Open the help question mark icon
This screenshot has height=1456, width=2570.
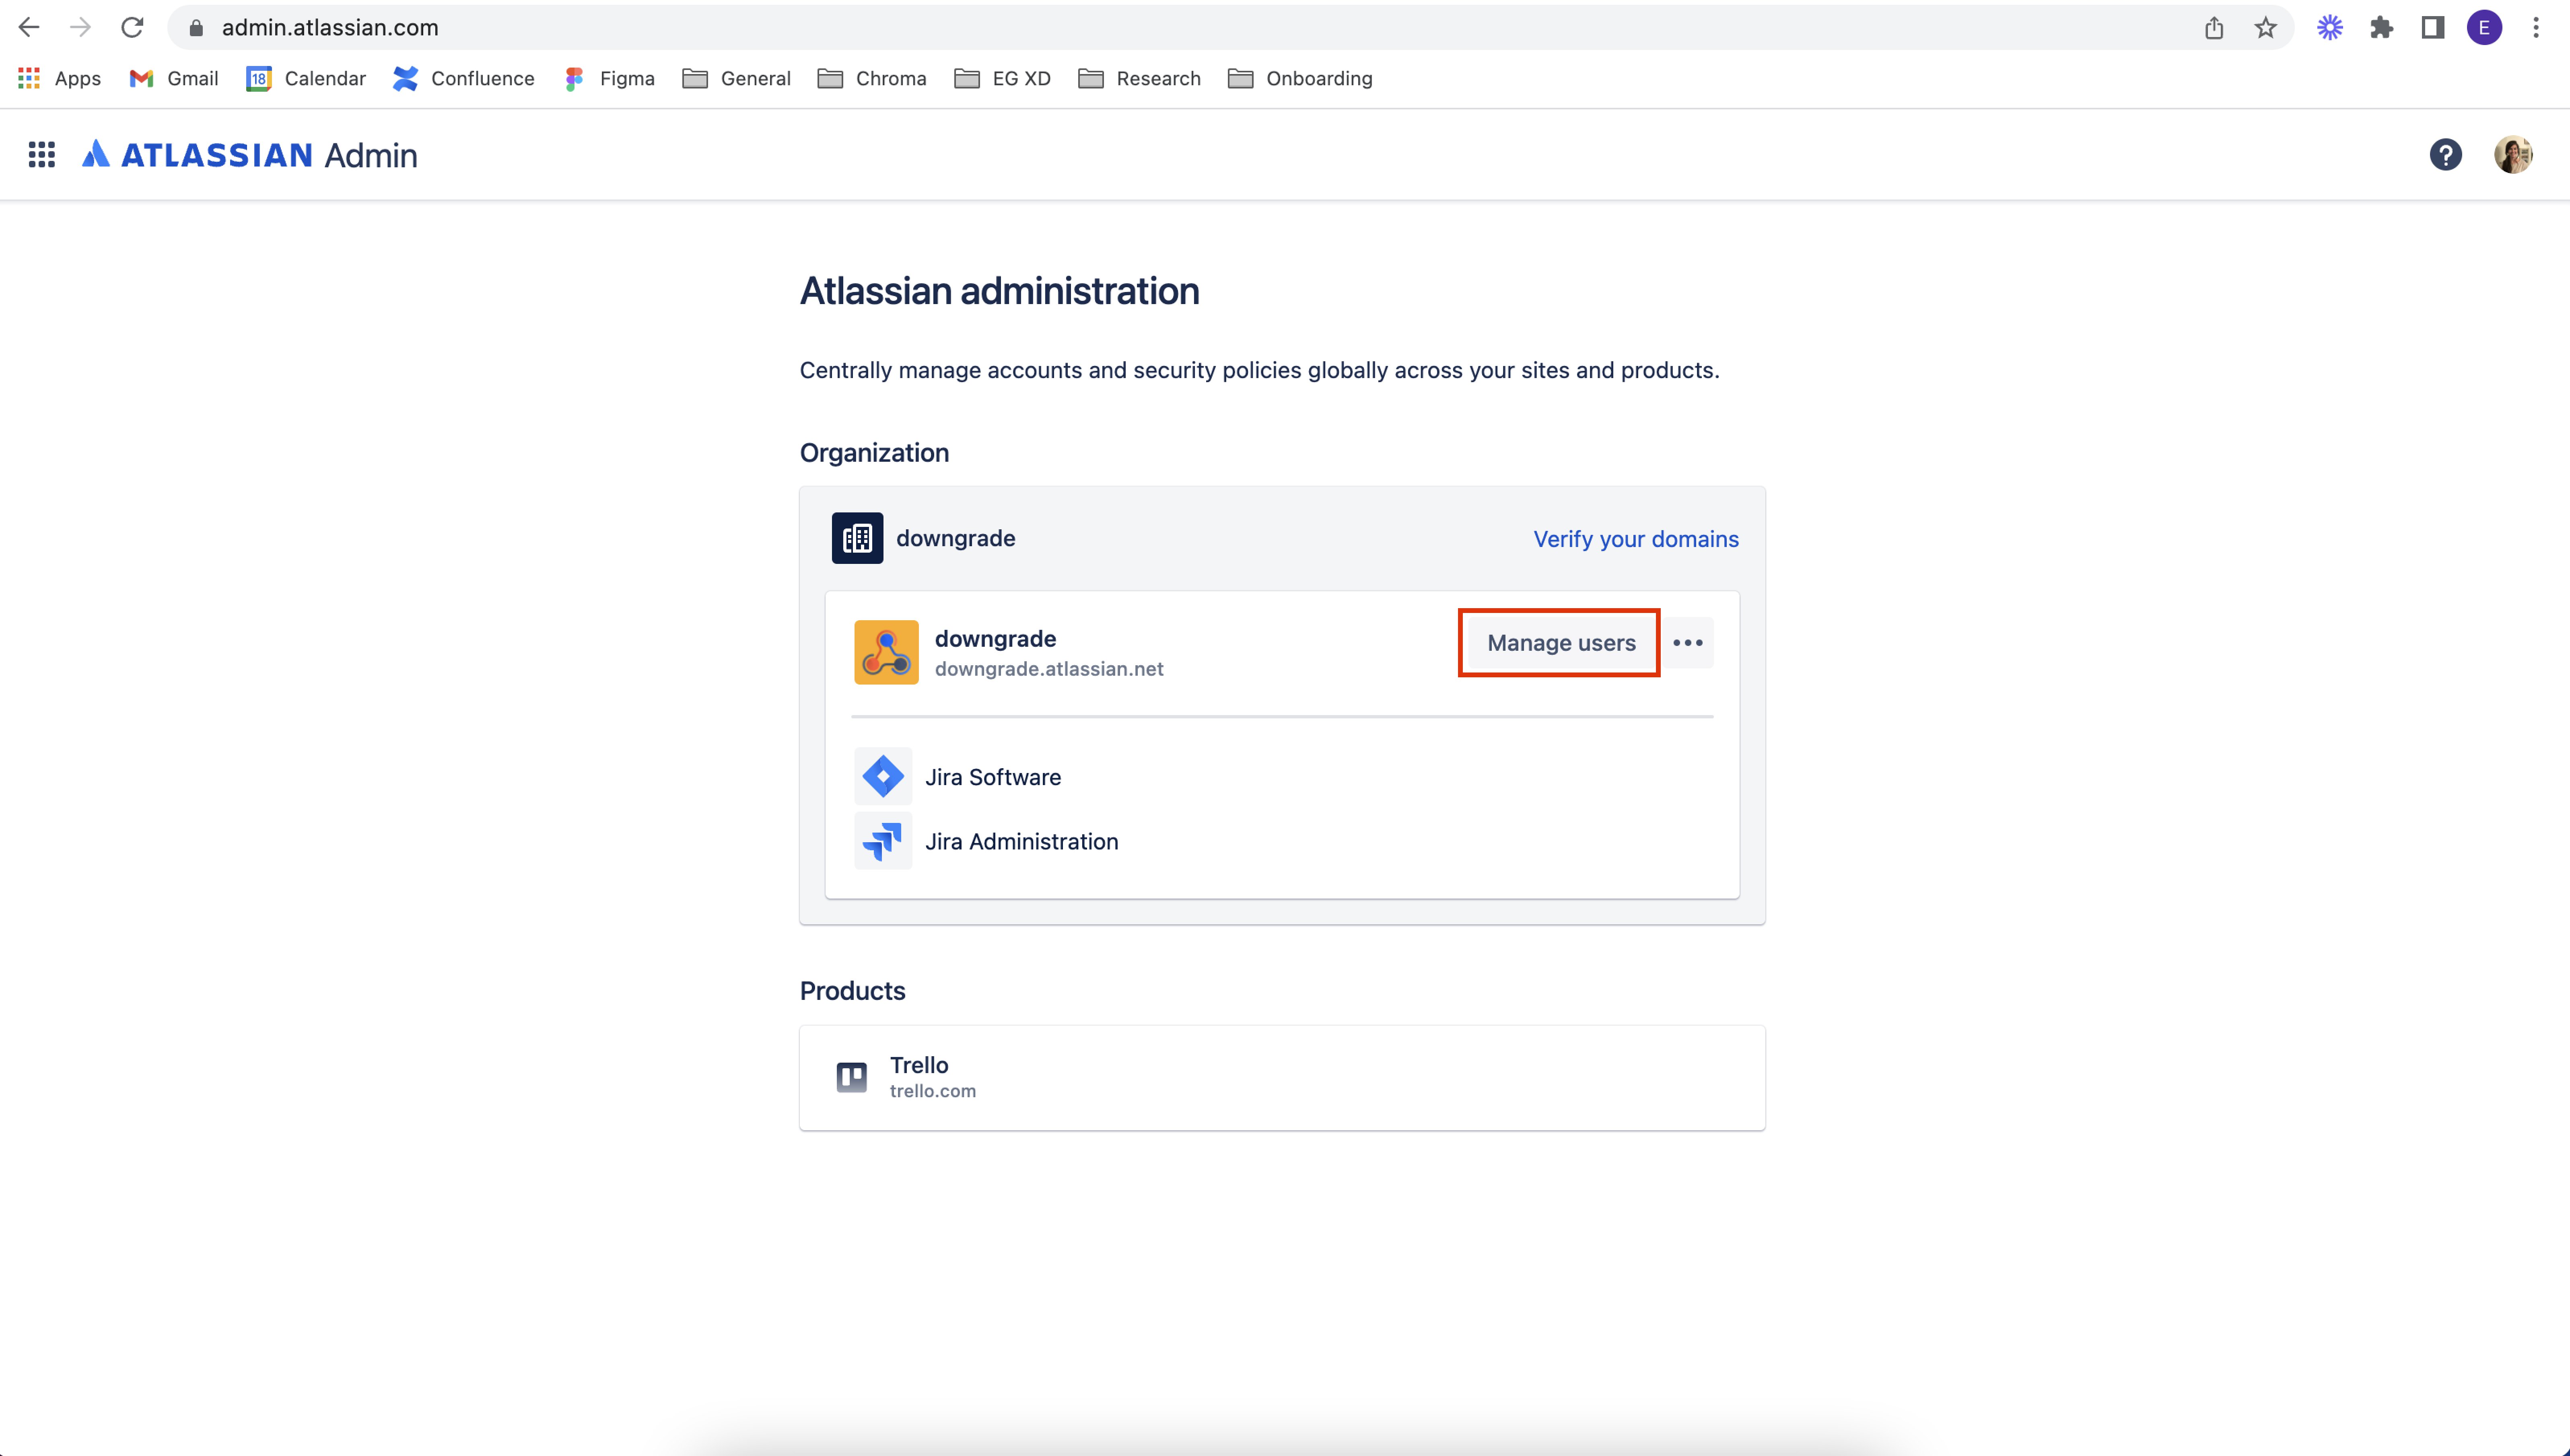coord(2445,155)
